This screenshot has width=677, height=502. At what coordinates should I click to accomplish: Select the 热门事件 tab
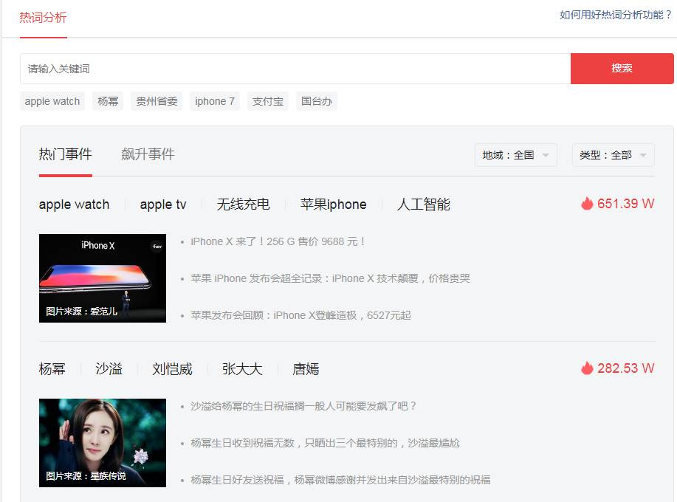(65, 154)
